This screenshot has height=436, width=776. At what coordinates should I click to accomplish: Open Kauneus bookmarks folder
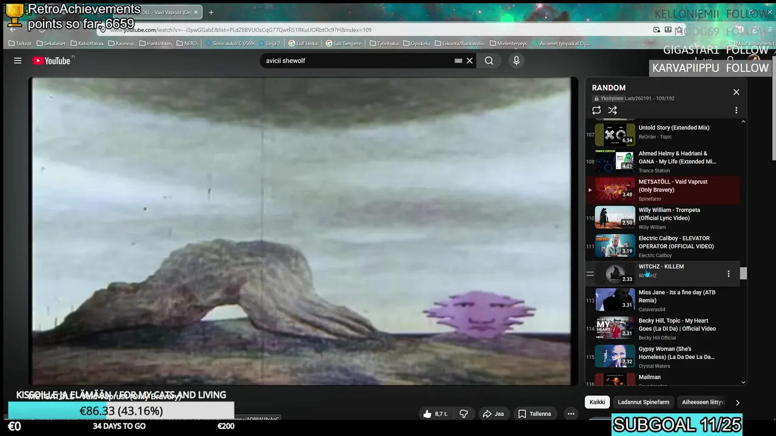click(x=121, y=44)
